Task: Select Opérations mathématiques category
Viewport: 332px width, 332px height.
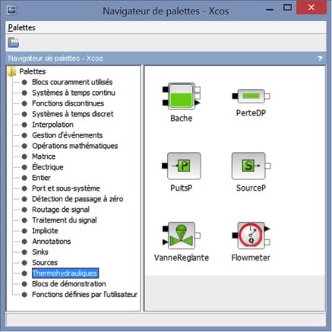Action: pyautogui.click(x=74, y=146)
